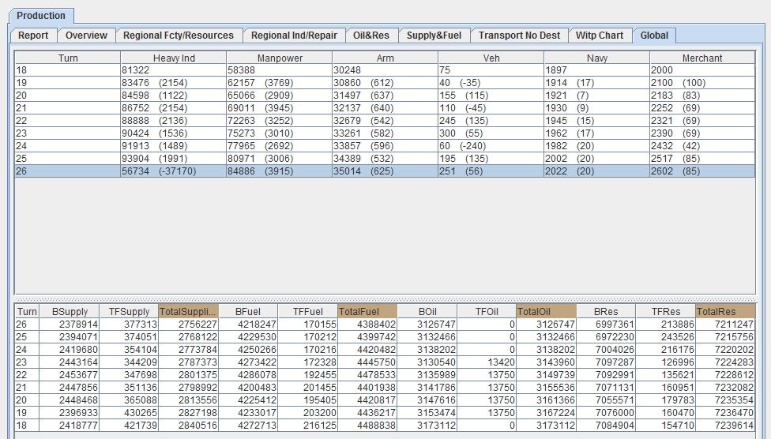The height and width of the screenshot is (439, 771).
Task: Select Heavy Ind cell 56734 (-37170)
Action: [x=174, y=171]
